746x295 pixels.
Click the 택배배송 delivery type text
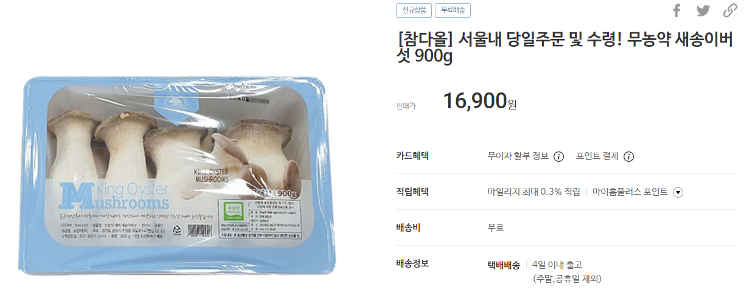[504, 265]
